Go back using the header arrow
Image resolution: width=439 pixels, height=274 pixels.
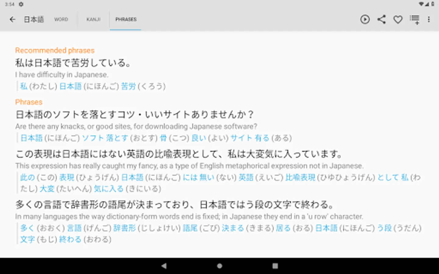pyautogui.click(x=12, y=19)
